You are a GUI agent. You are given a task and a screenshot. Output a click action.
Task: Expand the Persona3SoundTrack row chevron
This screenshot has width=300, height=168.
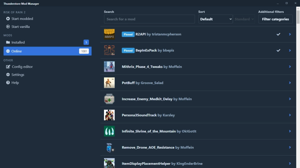[290, 115]
